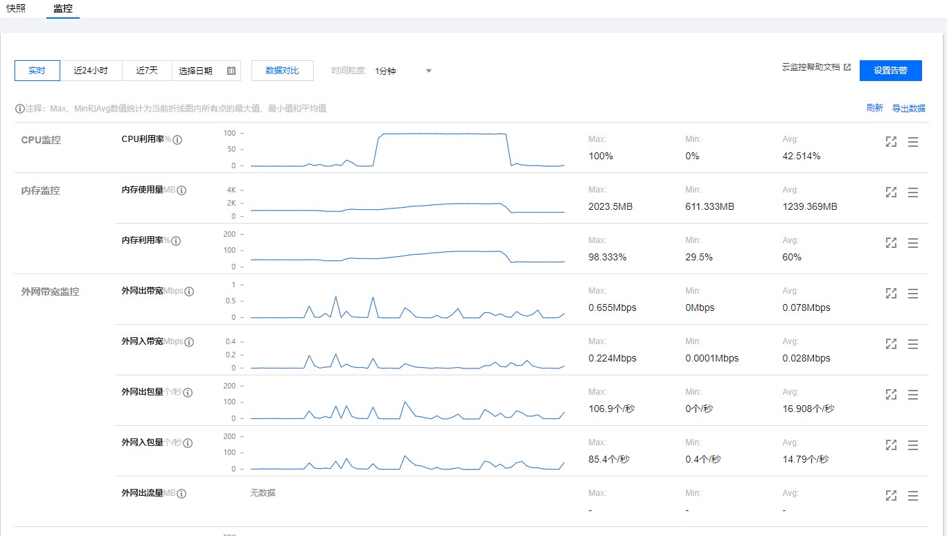Click the 0.655Mbps max value
This screenshot has width=947, height=536.
tap(612, 307)
